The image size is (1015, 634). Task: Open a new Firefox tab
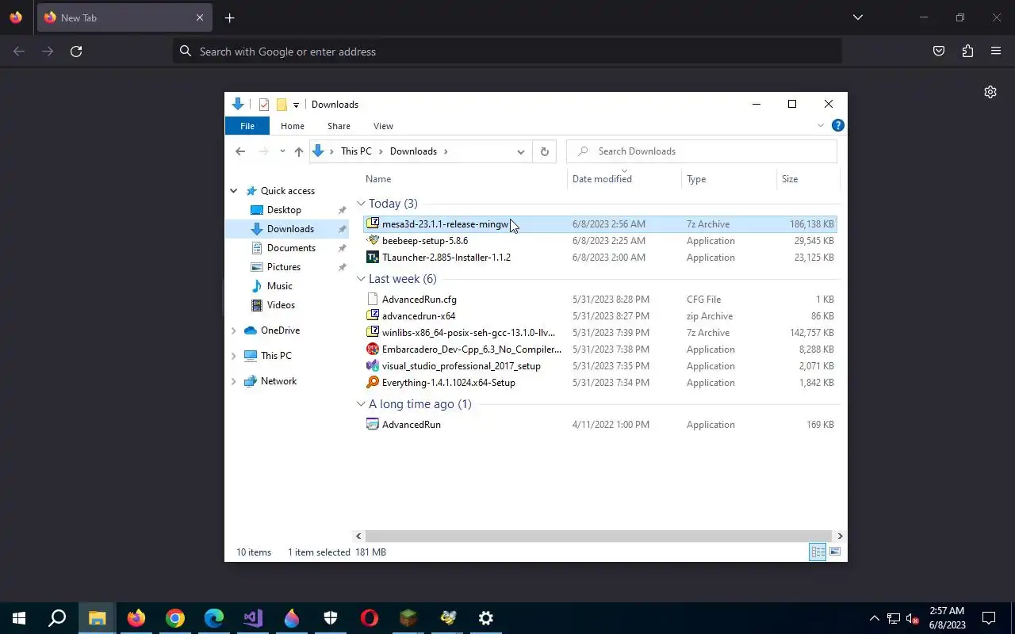(x=229, y=17)
